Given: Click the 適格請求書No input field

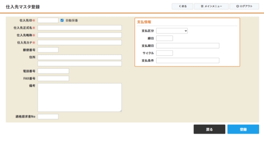Looking at the screenshot, I should (x=48, y=117).
